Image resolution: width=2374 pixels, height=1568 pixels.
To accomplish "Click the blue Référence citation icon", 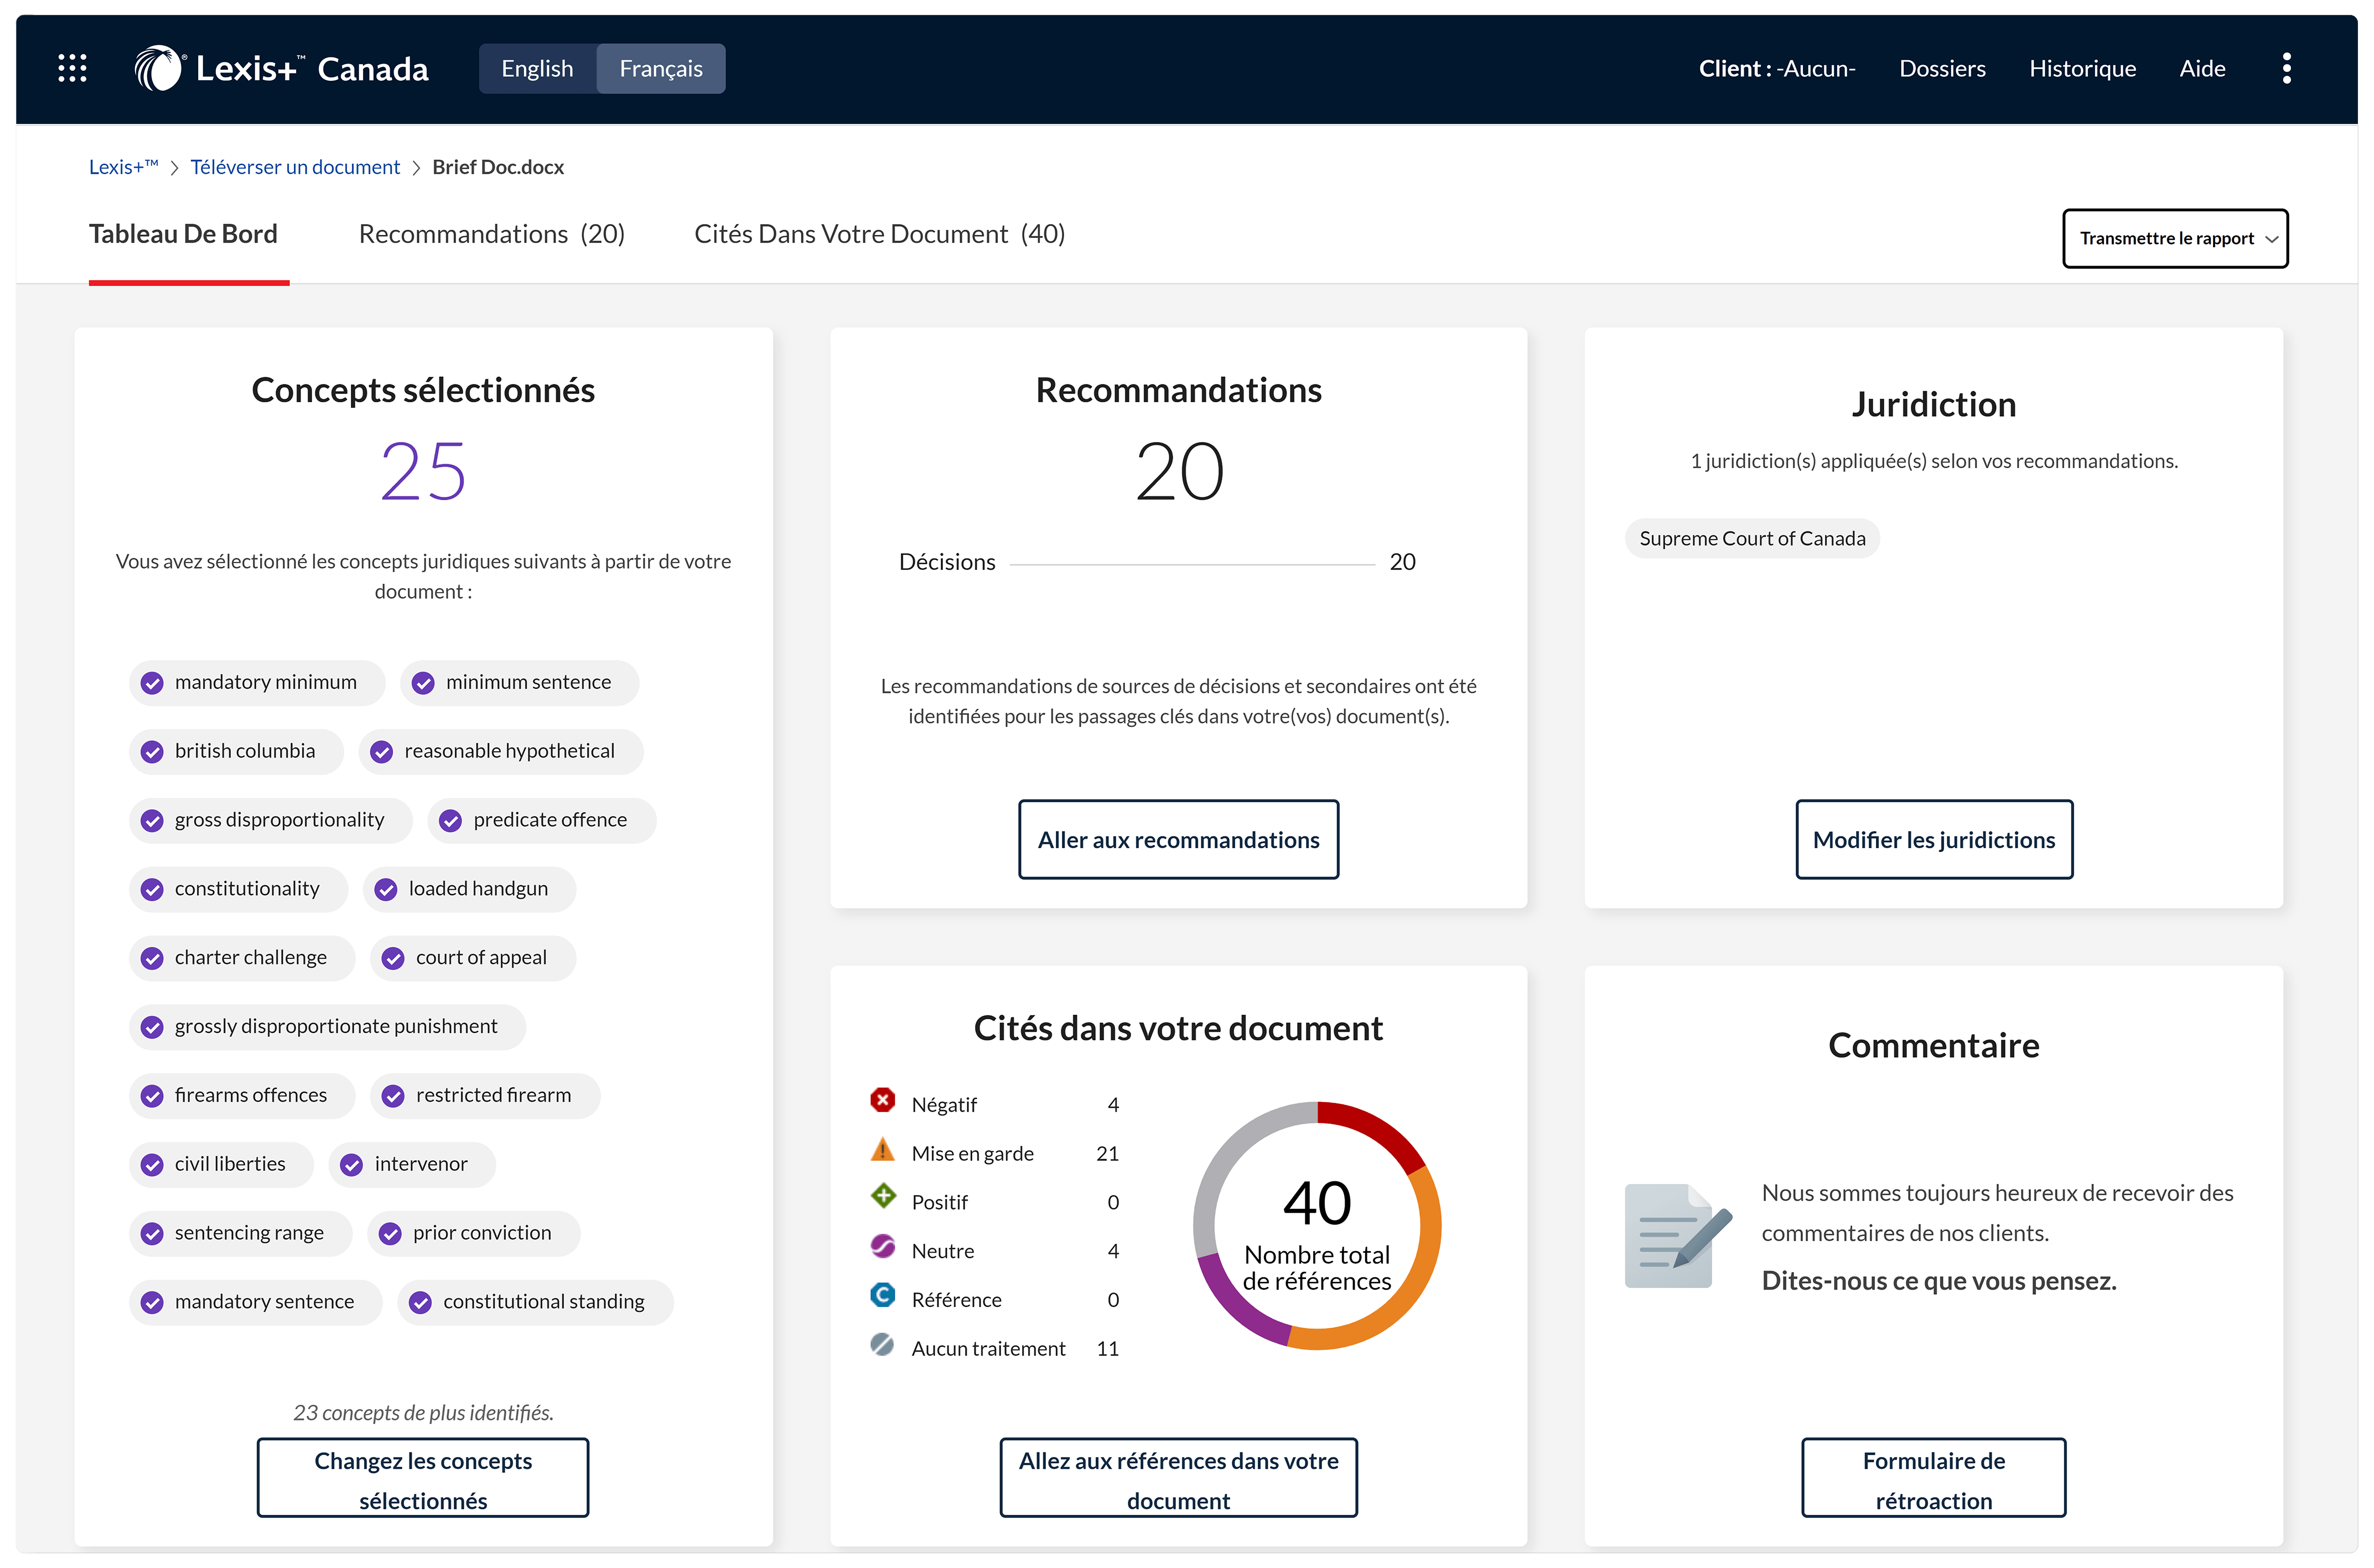I will [x=882, y=1296].
